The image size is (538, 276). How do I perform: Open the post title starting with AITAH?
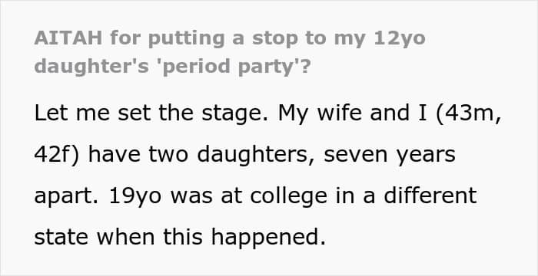230,52
